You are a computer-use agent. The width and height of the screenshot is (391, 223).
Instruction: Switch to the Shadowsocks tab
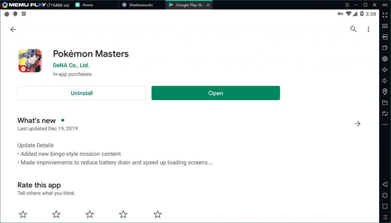(x=141, y=5)
